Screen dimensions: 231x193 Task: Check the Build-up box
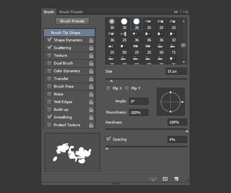tap(49, 109)
